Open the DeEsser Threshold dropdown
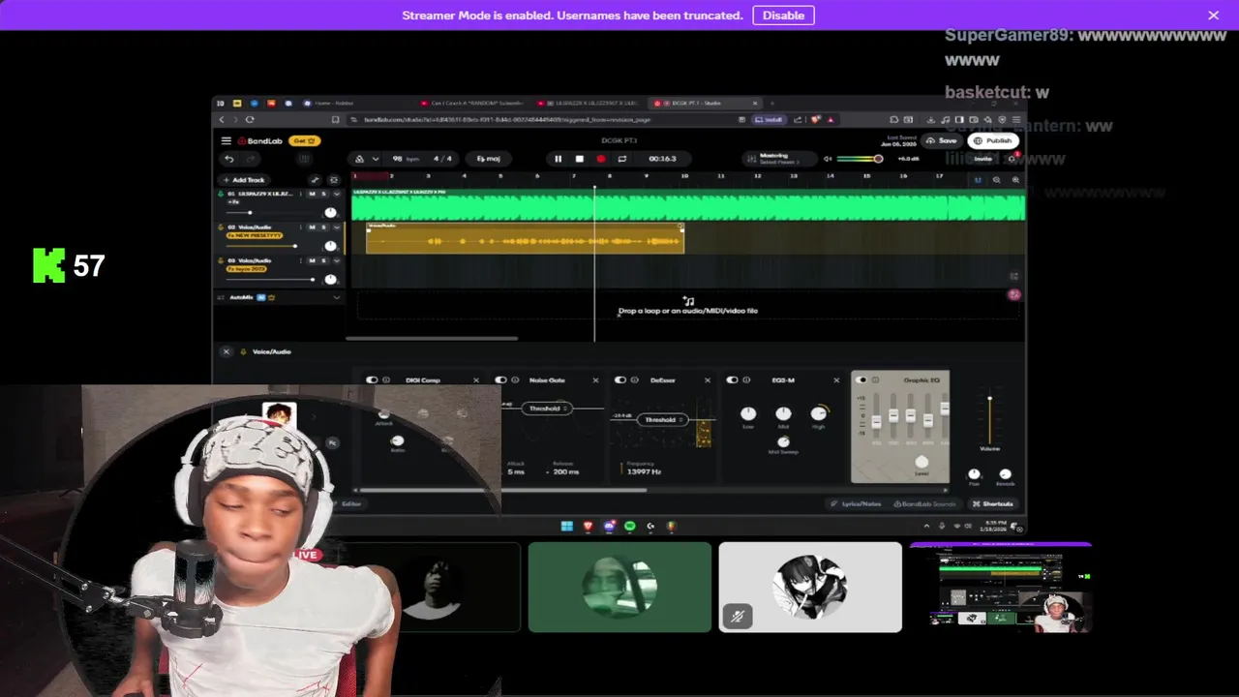The image size is (1239, 697). tap(663, 420)
